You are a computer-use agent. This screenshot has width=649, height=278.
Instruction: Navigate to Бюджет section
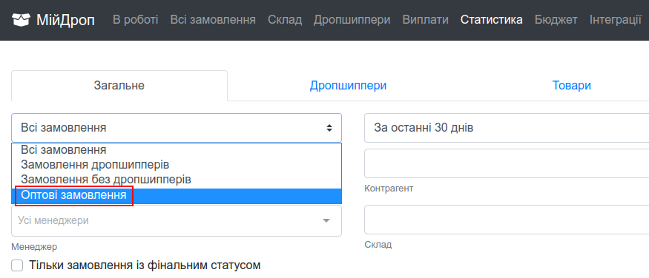(556, 19)
